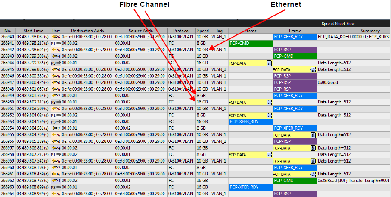Screen dimensions: 391x197
Task: Click the P1 port arrow icon in row 266952
Action: (56, 116)
